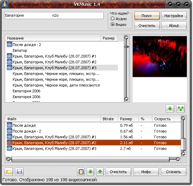Add all videos with triple green arrows icon
The height and width of the screenshot is (186, 193).
(180, 109)
